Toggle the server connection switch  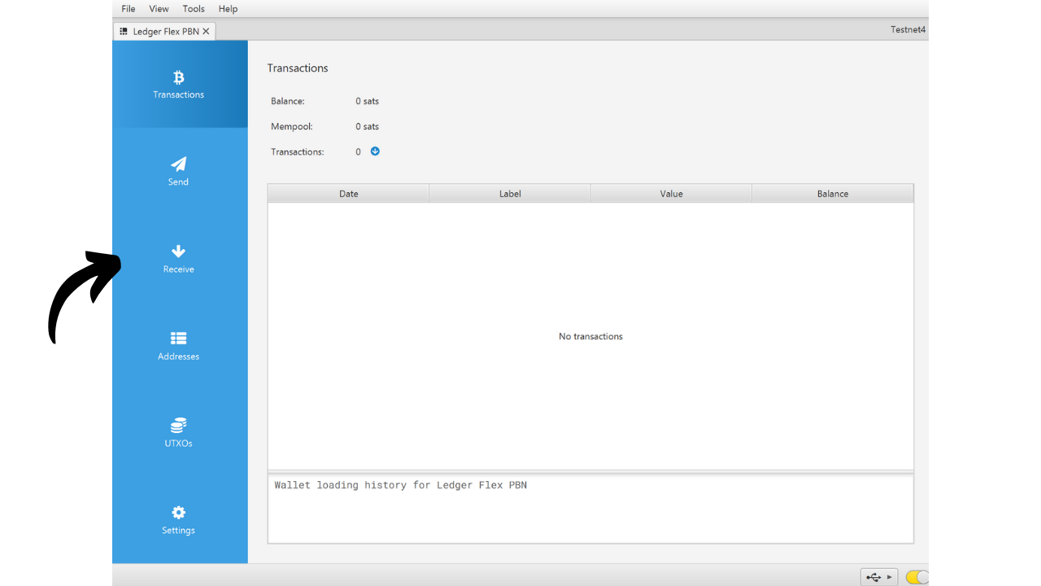click(x=916, y=577)
